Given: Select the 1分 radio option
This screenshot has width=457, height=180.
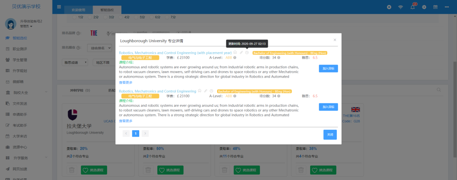Looking at the screenshot, I should [74, 17].
